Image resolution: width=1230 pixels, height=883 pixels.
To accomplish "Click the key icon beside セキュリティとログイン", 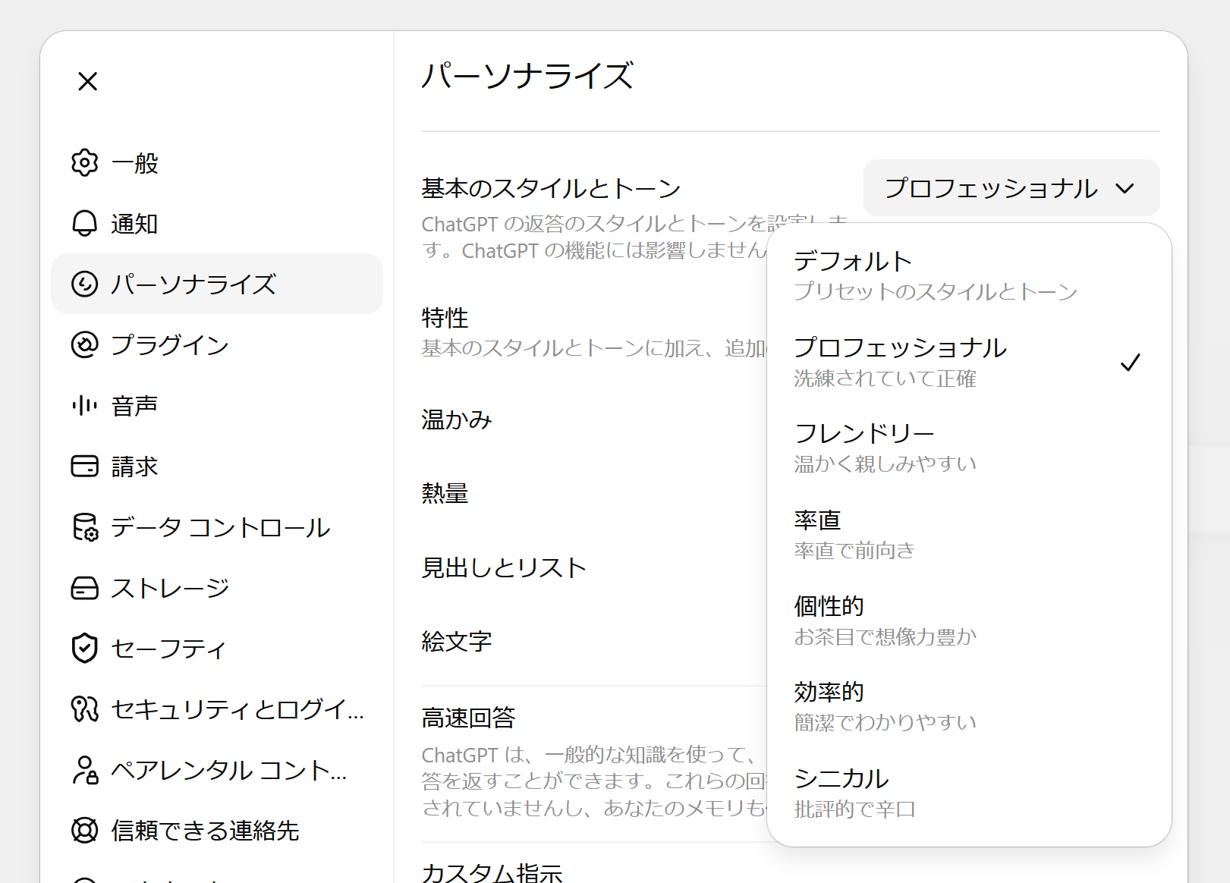I will click(85, 709).
